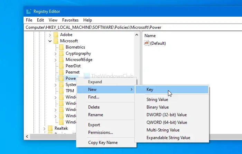The height and width of the screenshot is (154, 242).
Task: Click the horizontal scroll left arrow
Action: (x=27, y=137)
